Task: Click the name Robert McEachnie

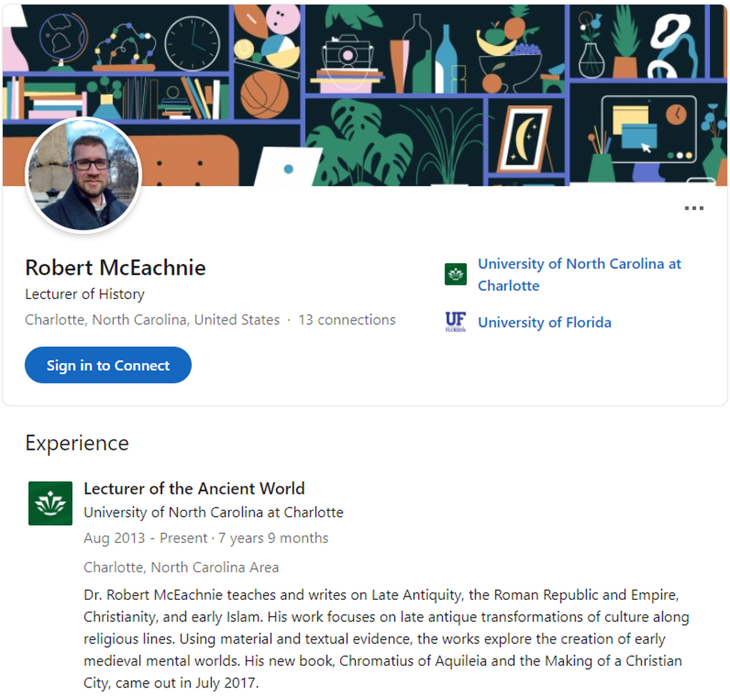Action: pyautogui.click(x=115, y=268)
